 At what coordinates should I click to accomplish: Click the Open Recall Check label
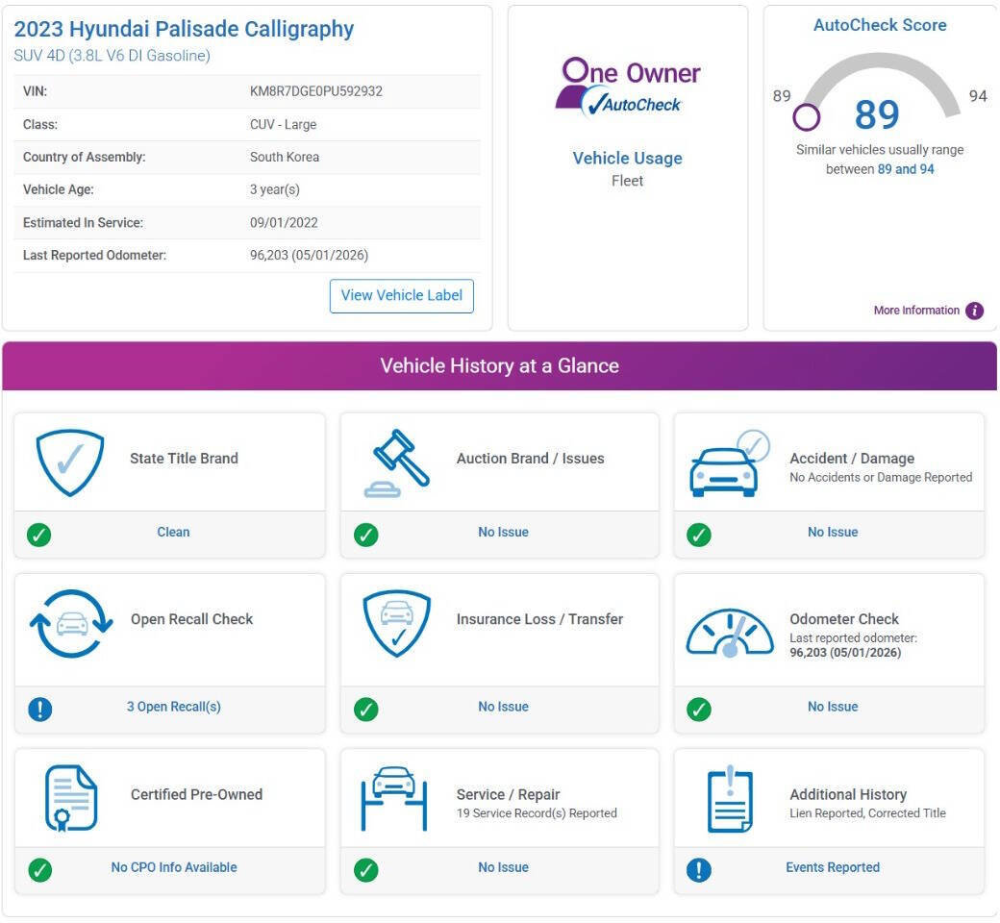191,619
